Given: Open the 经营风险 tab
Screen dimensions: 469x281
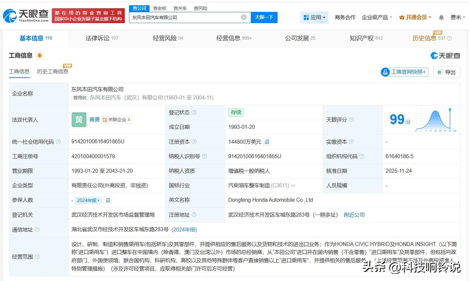Looking at the screenshot, I should (168, 38).
